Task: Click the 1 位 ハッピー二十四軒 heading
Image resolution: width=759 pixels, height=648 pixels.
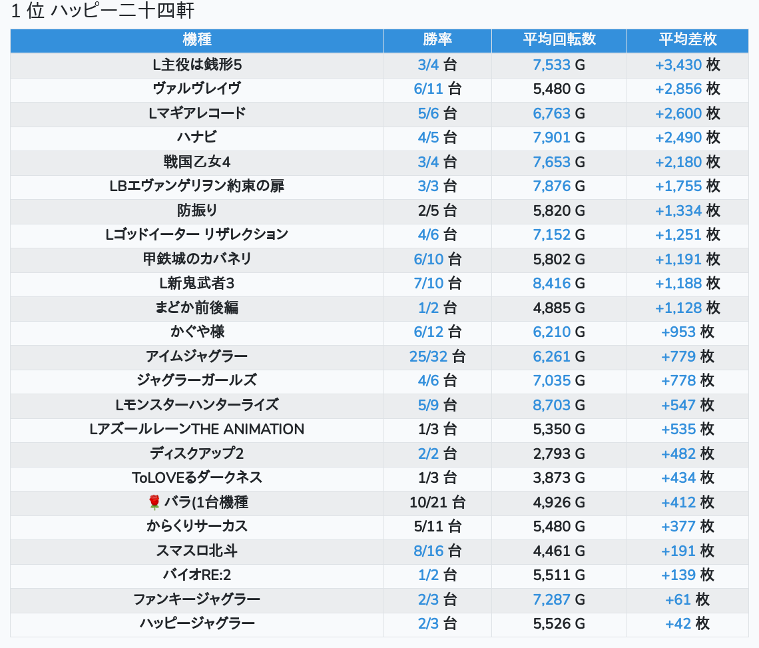Action: pos(103,11)
